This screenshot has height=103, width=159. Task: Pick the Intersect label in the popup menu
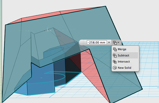coord(124,62)
